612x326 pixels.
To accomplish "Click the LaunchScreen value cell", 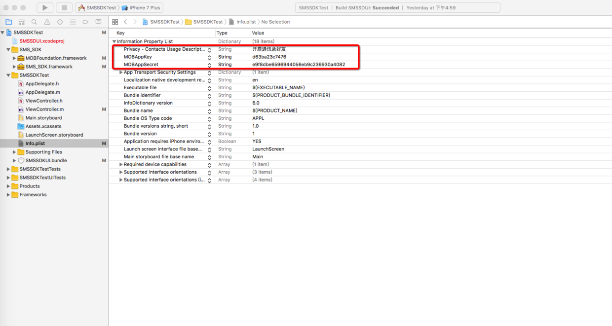I will click(268, 149).
